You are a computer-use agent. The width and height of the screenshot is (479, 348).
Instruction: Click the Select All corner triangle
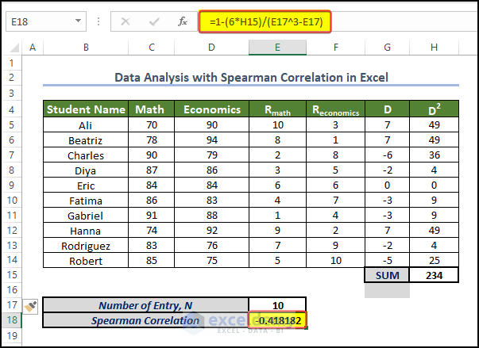pyautogui.click(x=13, y=48)
